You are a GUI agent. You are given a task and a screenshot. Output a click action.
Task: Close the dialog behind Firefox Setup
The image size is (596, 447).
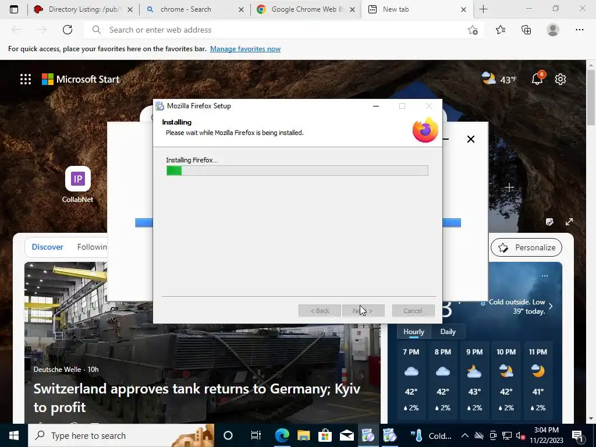pyautogui.click(x=470, y=139)
